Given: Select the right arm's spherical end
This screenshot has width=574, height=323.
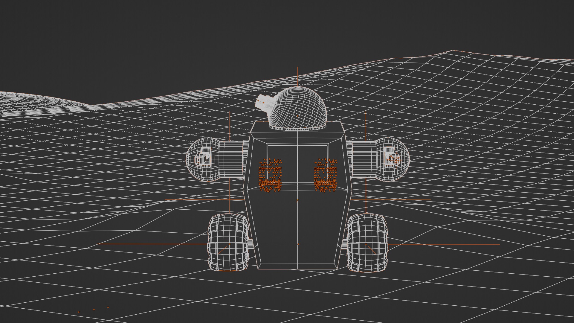Looking at the screenshot, I should coord(392,159).
